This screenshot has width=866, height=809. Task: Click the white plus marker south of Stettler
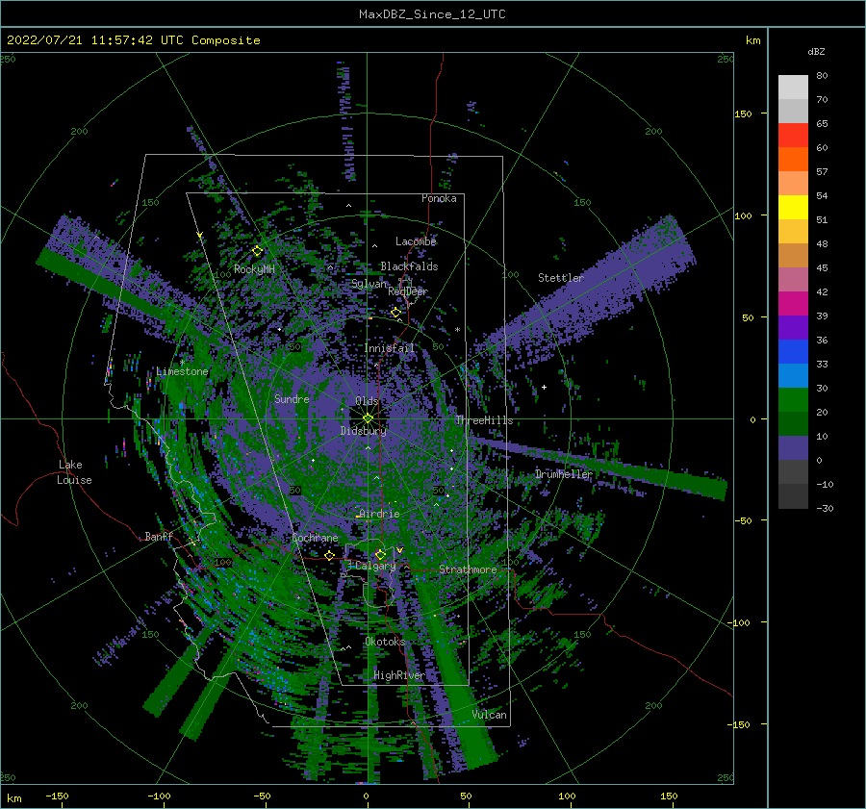click(x=544, y=387)
